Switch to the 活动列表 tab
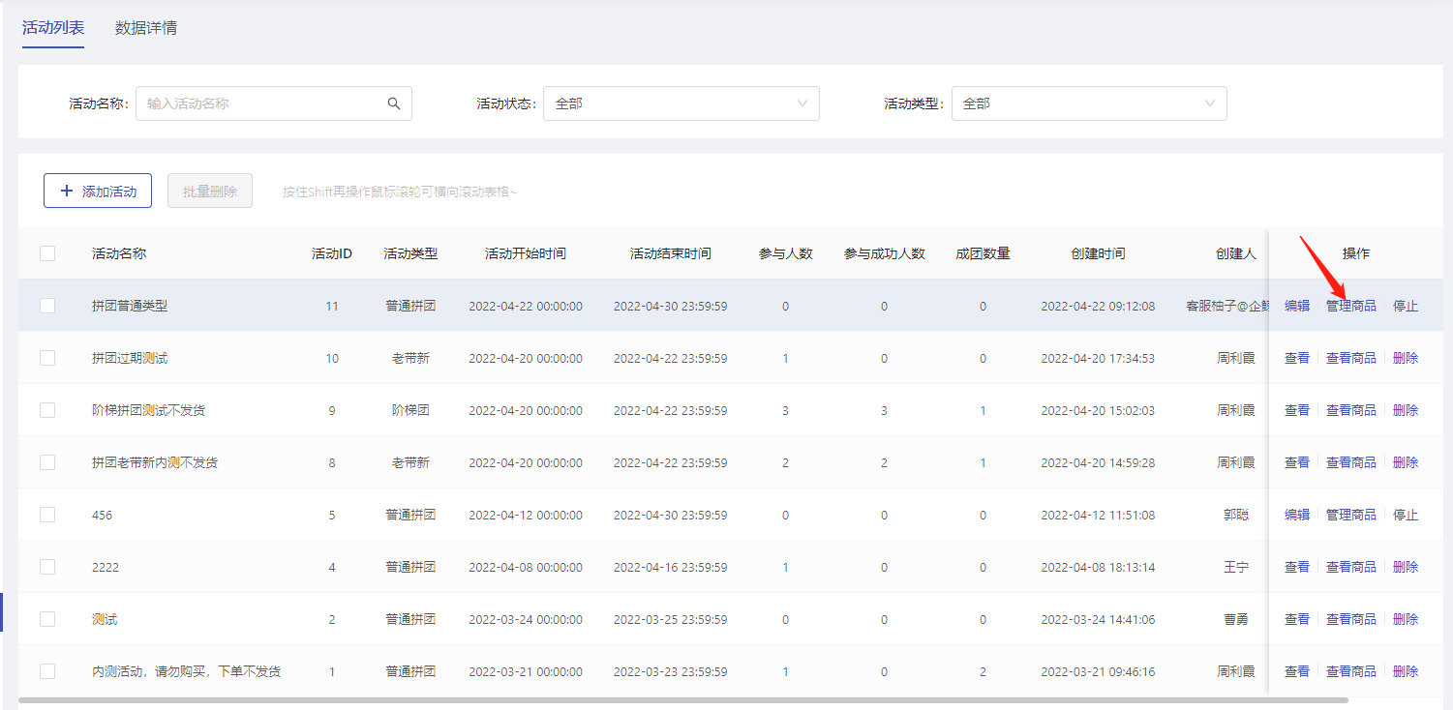The width and height of the screenshot is (1453, 710). pyautogui.click(x=53, y=27)
